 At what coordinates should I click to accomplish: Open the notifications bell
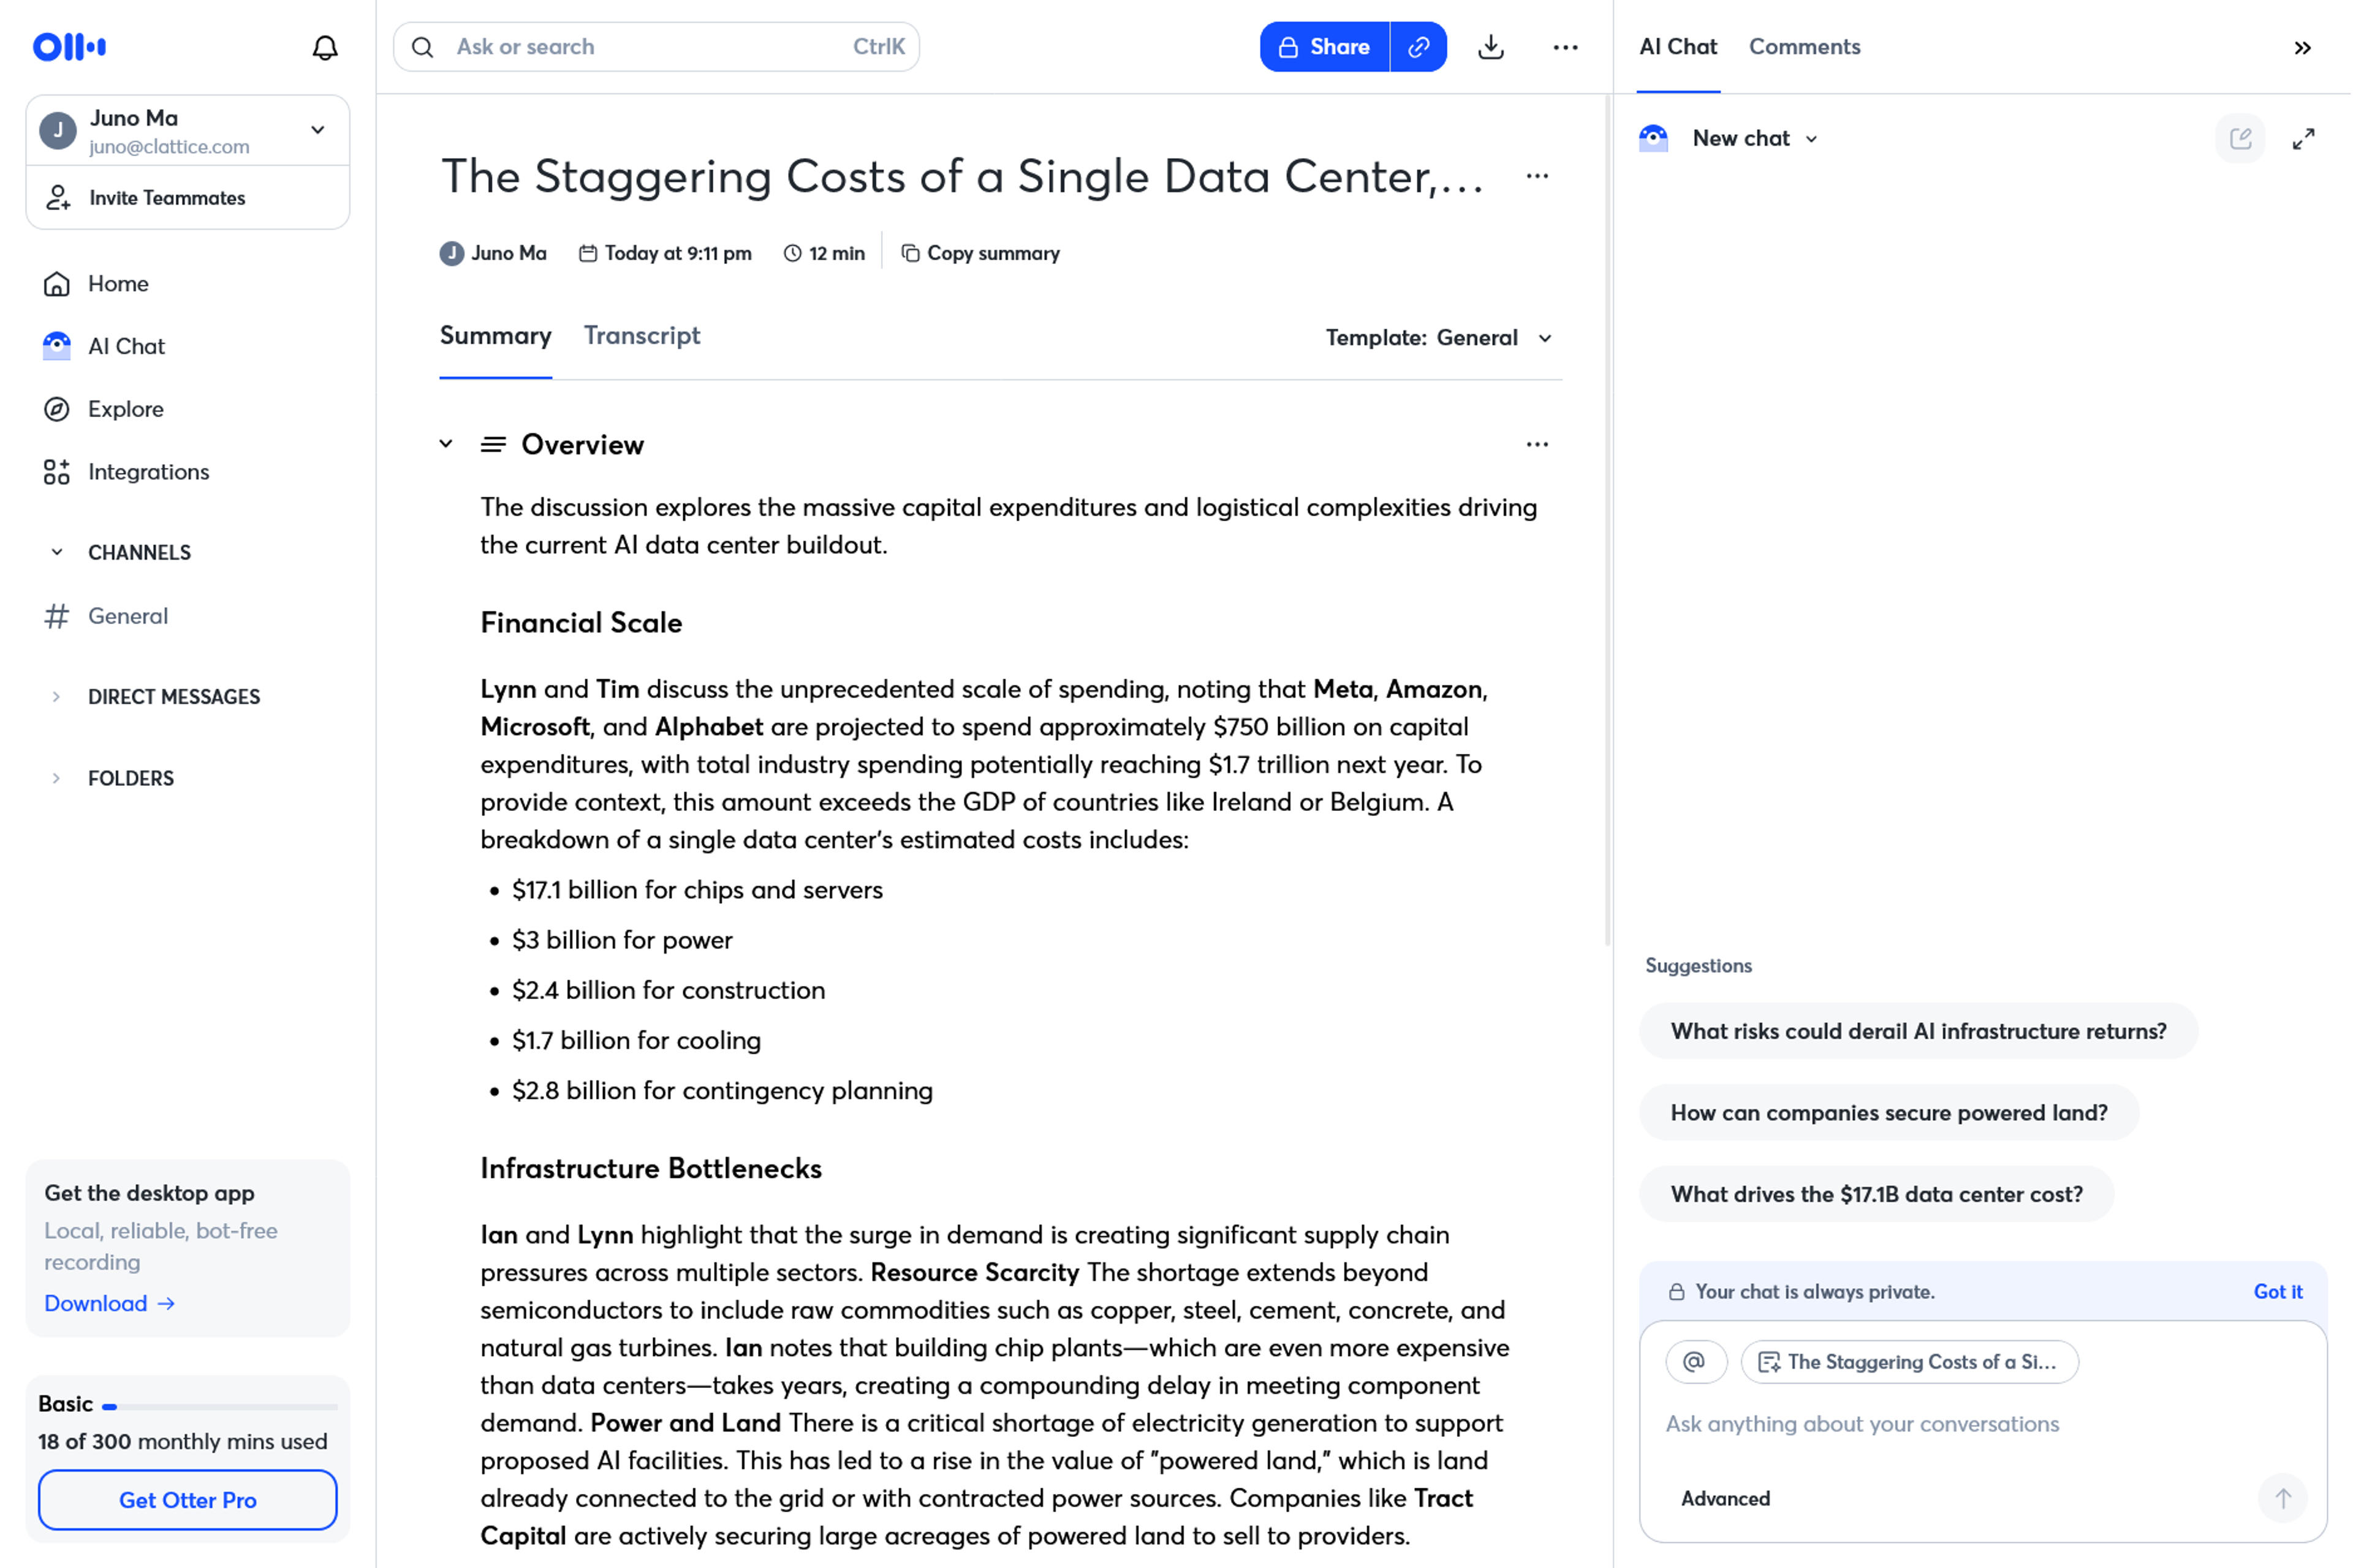tap(325, 47)
